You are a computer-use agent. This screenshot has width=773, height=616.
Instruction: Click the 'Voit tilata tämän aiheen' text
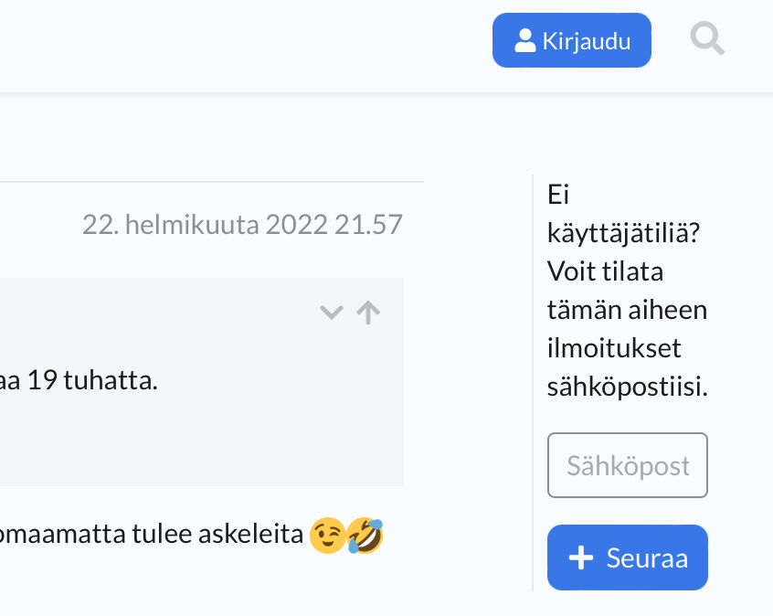pyautogui.click(x=627, y=291)
